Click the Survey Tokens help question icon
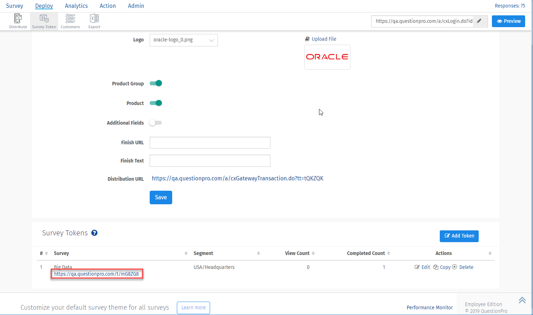 [94, 233]
